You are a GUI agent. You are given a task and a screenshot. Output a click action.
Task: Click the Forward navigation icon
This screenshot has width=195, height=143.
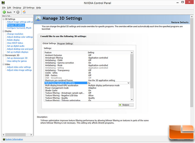pos(18,12)
